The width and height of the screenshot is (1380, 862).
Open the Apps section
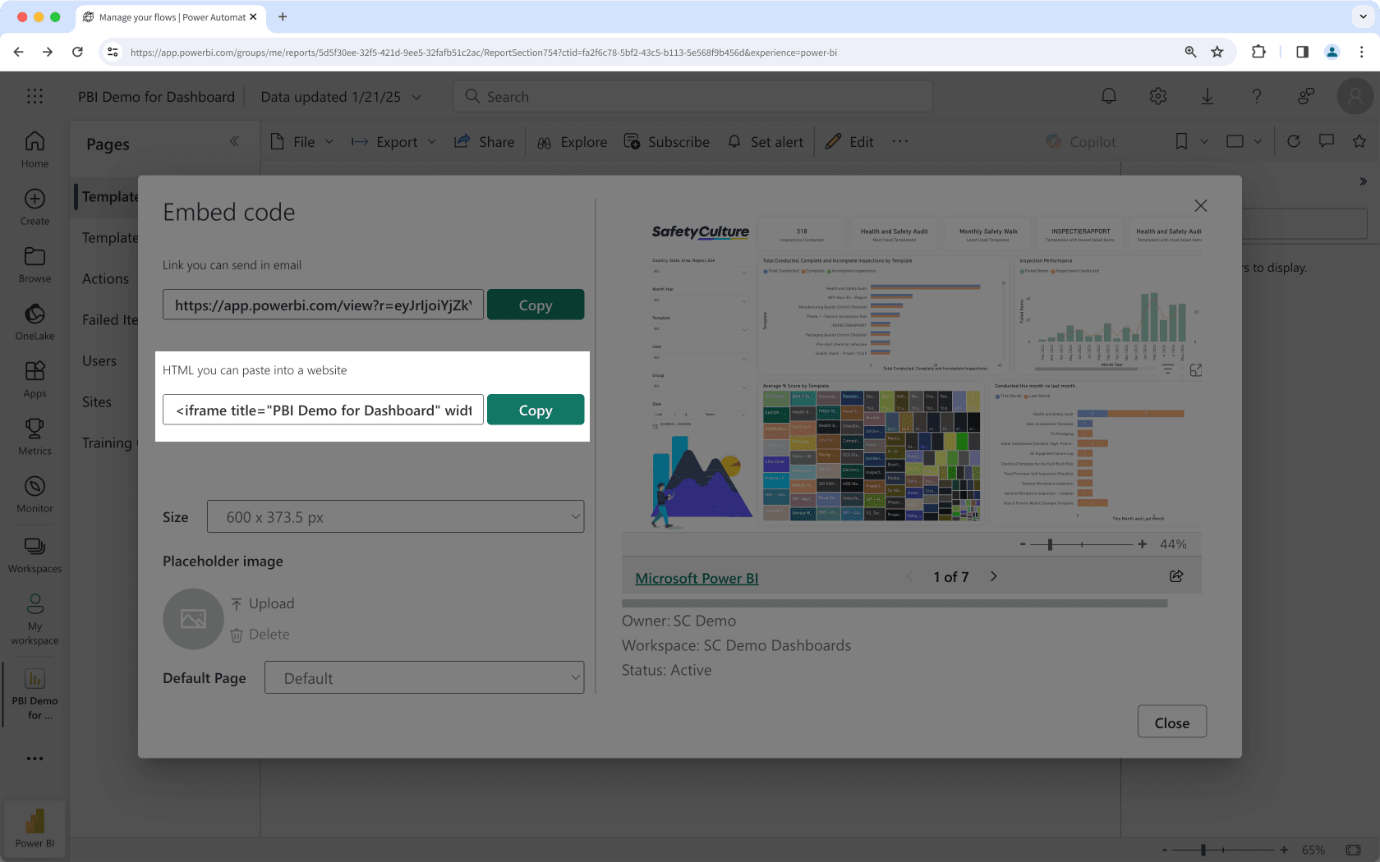[34, 378]
